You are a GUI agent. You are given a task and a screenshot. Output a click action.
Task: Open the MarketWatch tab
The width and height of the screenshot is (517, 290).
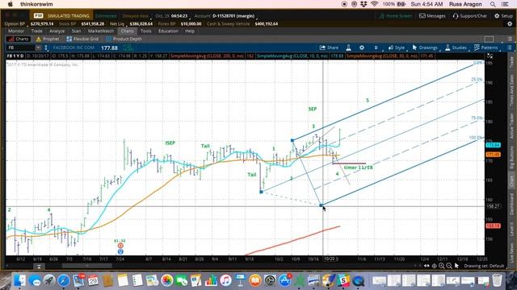pos(100,31)
